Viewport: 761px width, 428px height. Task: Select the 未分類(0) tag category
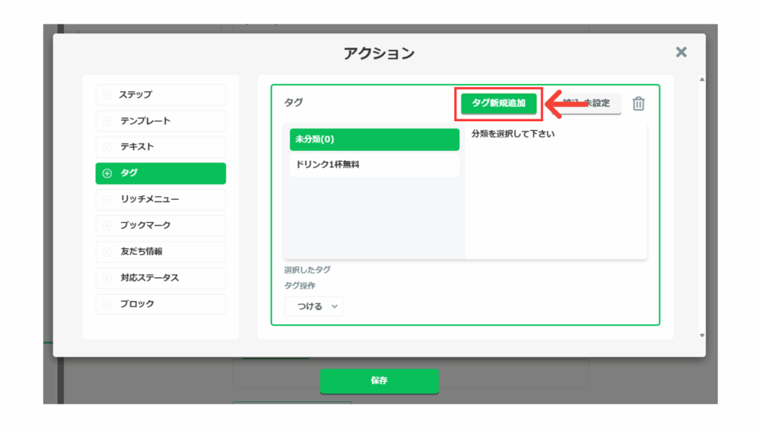[x=375, y=140]
